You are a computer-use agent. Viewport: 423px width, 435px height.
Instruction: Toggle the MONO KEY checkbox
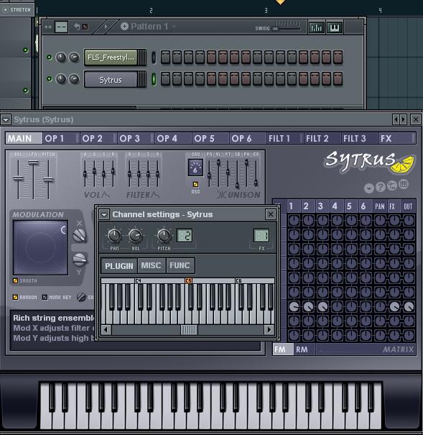point(45,298)
